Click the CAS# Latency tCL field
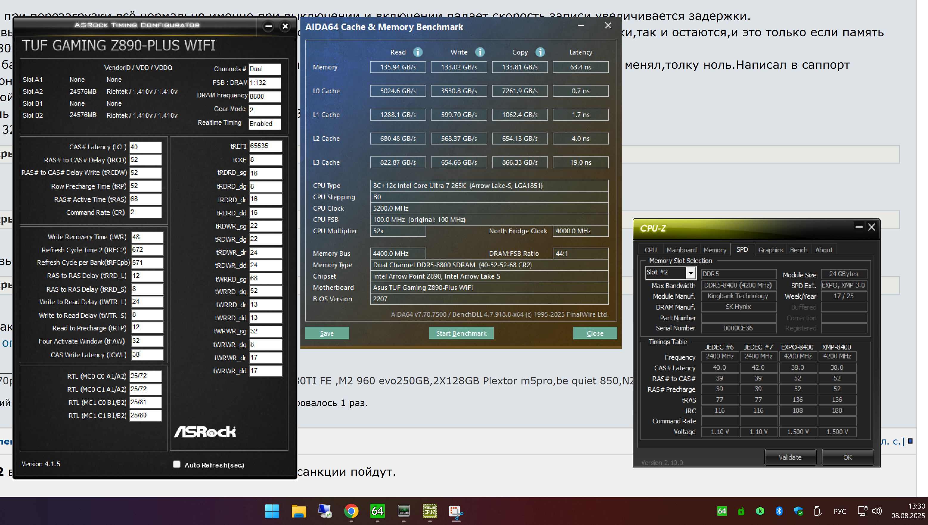The width and height of the screenshot is (928, 525). click(145, 147)
